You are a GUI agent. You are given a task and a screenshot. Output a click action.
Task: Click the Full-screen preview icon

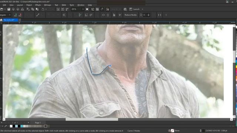(87, 9)
